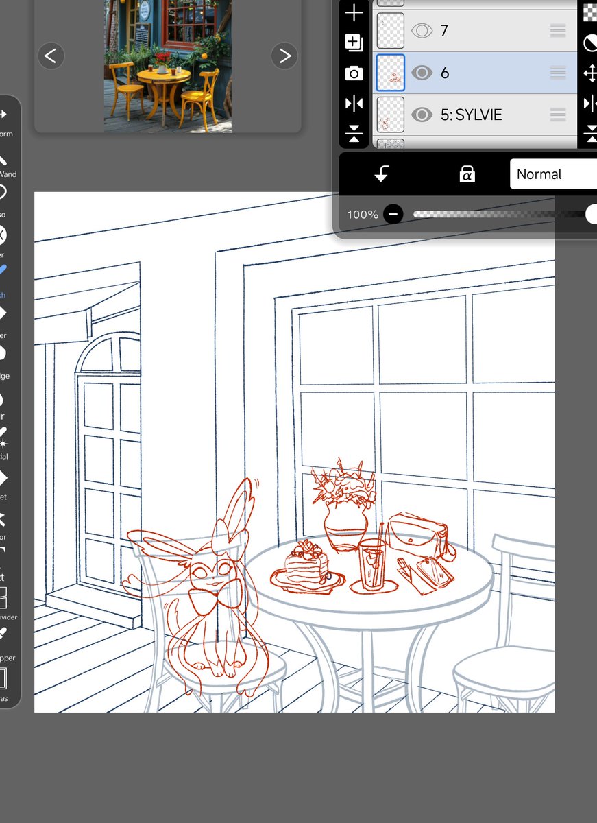Screen dimensions: 597x823
Task: Add special layer via stacked plus icon
Action: click(x=354, y=43)
